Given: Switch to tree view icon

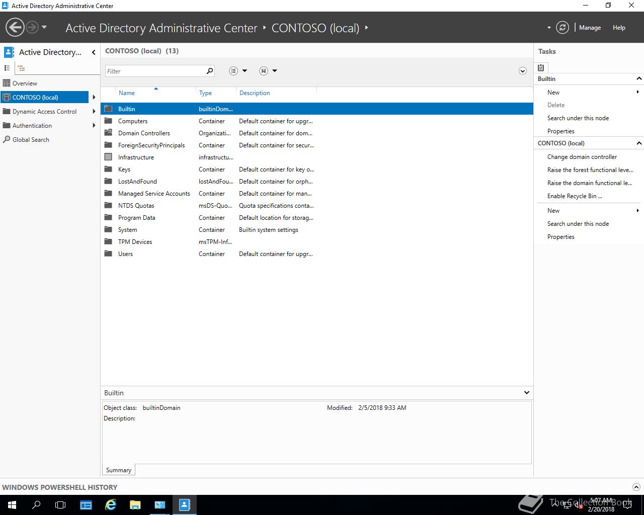Looking at the screenshot, I should tap(21, 68).
